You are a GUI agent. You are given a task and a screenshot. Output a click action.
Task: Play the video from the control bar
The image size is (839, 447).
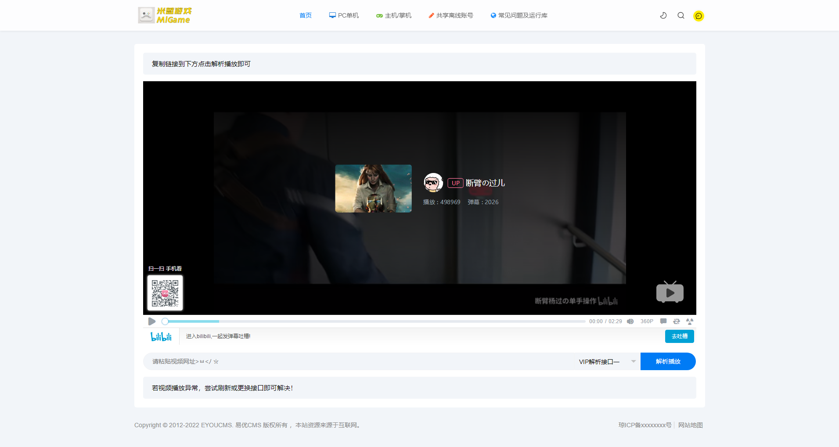point(152,321)
